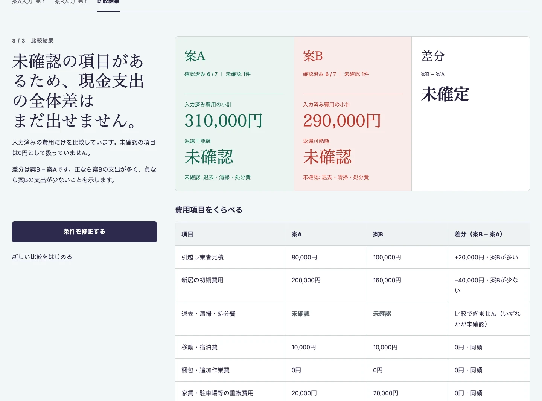This screenshot has width=542, height=401.
Task: Select the step label 3 / 3 比較結果
Action: (x=33, y=41)
